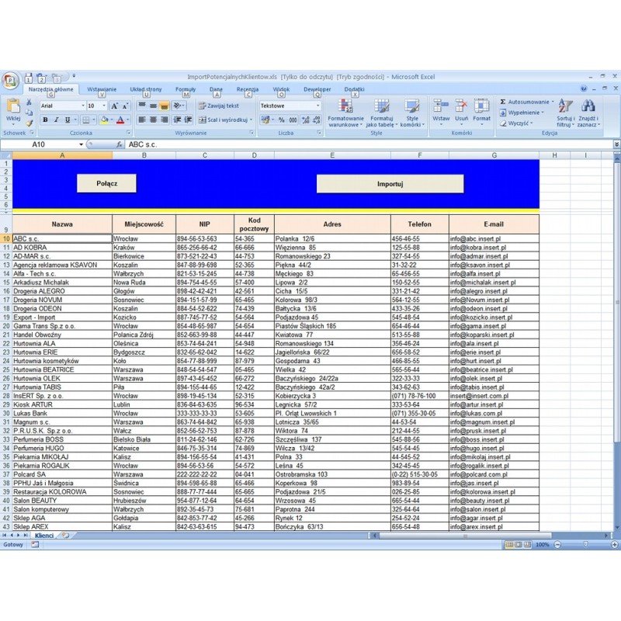Click the Sortuj i filtruj icon

coord(564,111)
